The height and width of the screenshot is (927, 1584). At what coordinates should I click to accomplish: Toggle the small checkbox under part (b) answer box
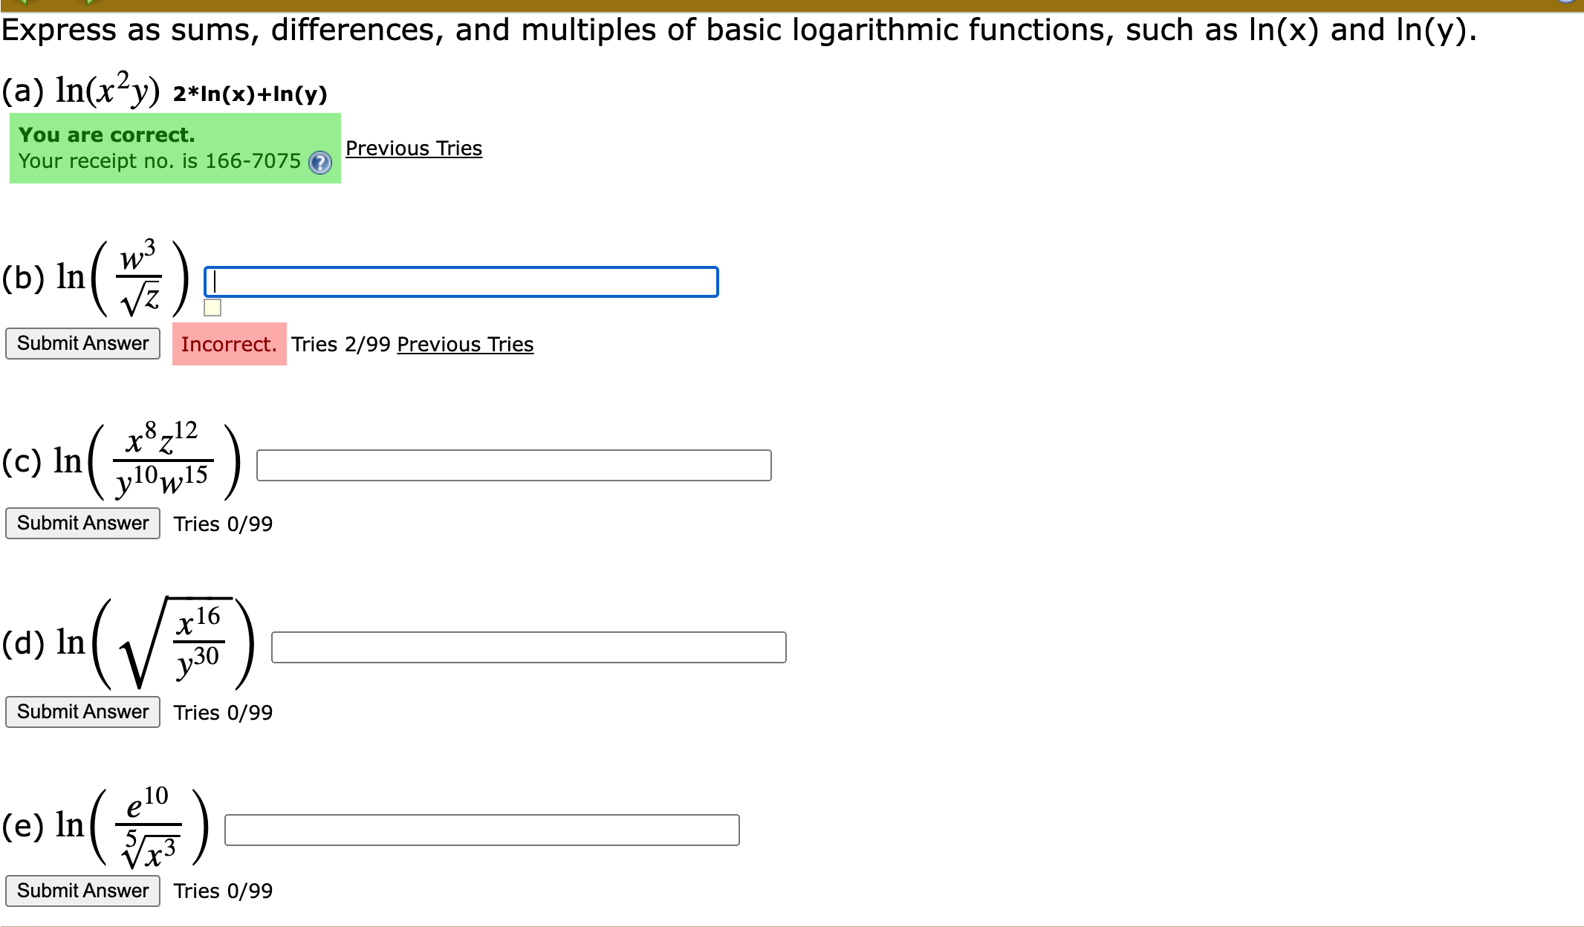tap(213, 308)
